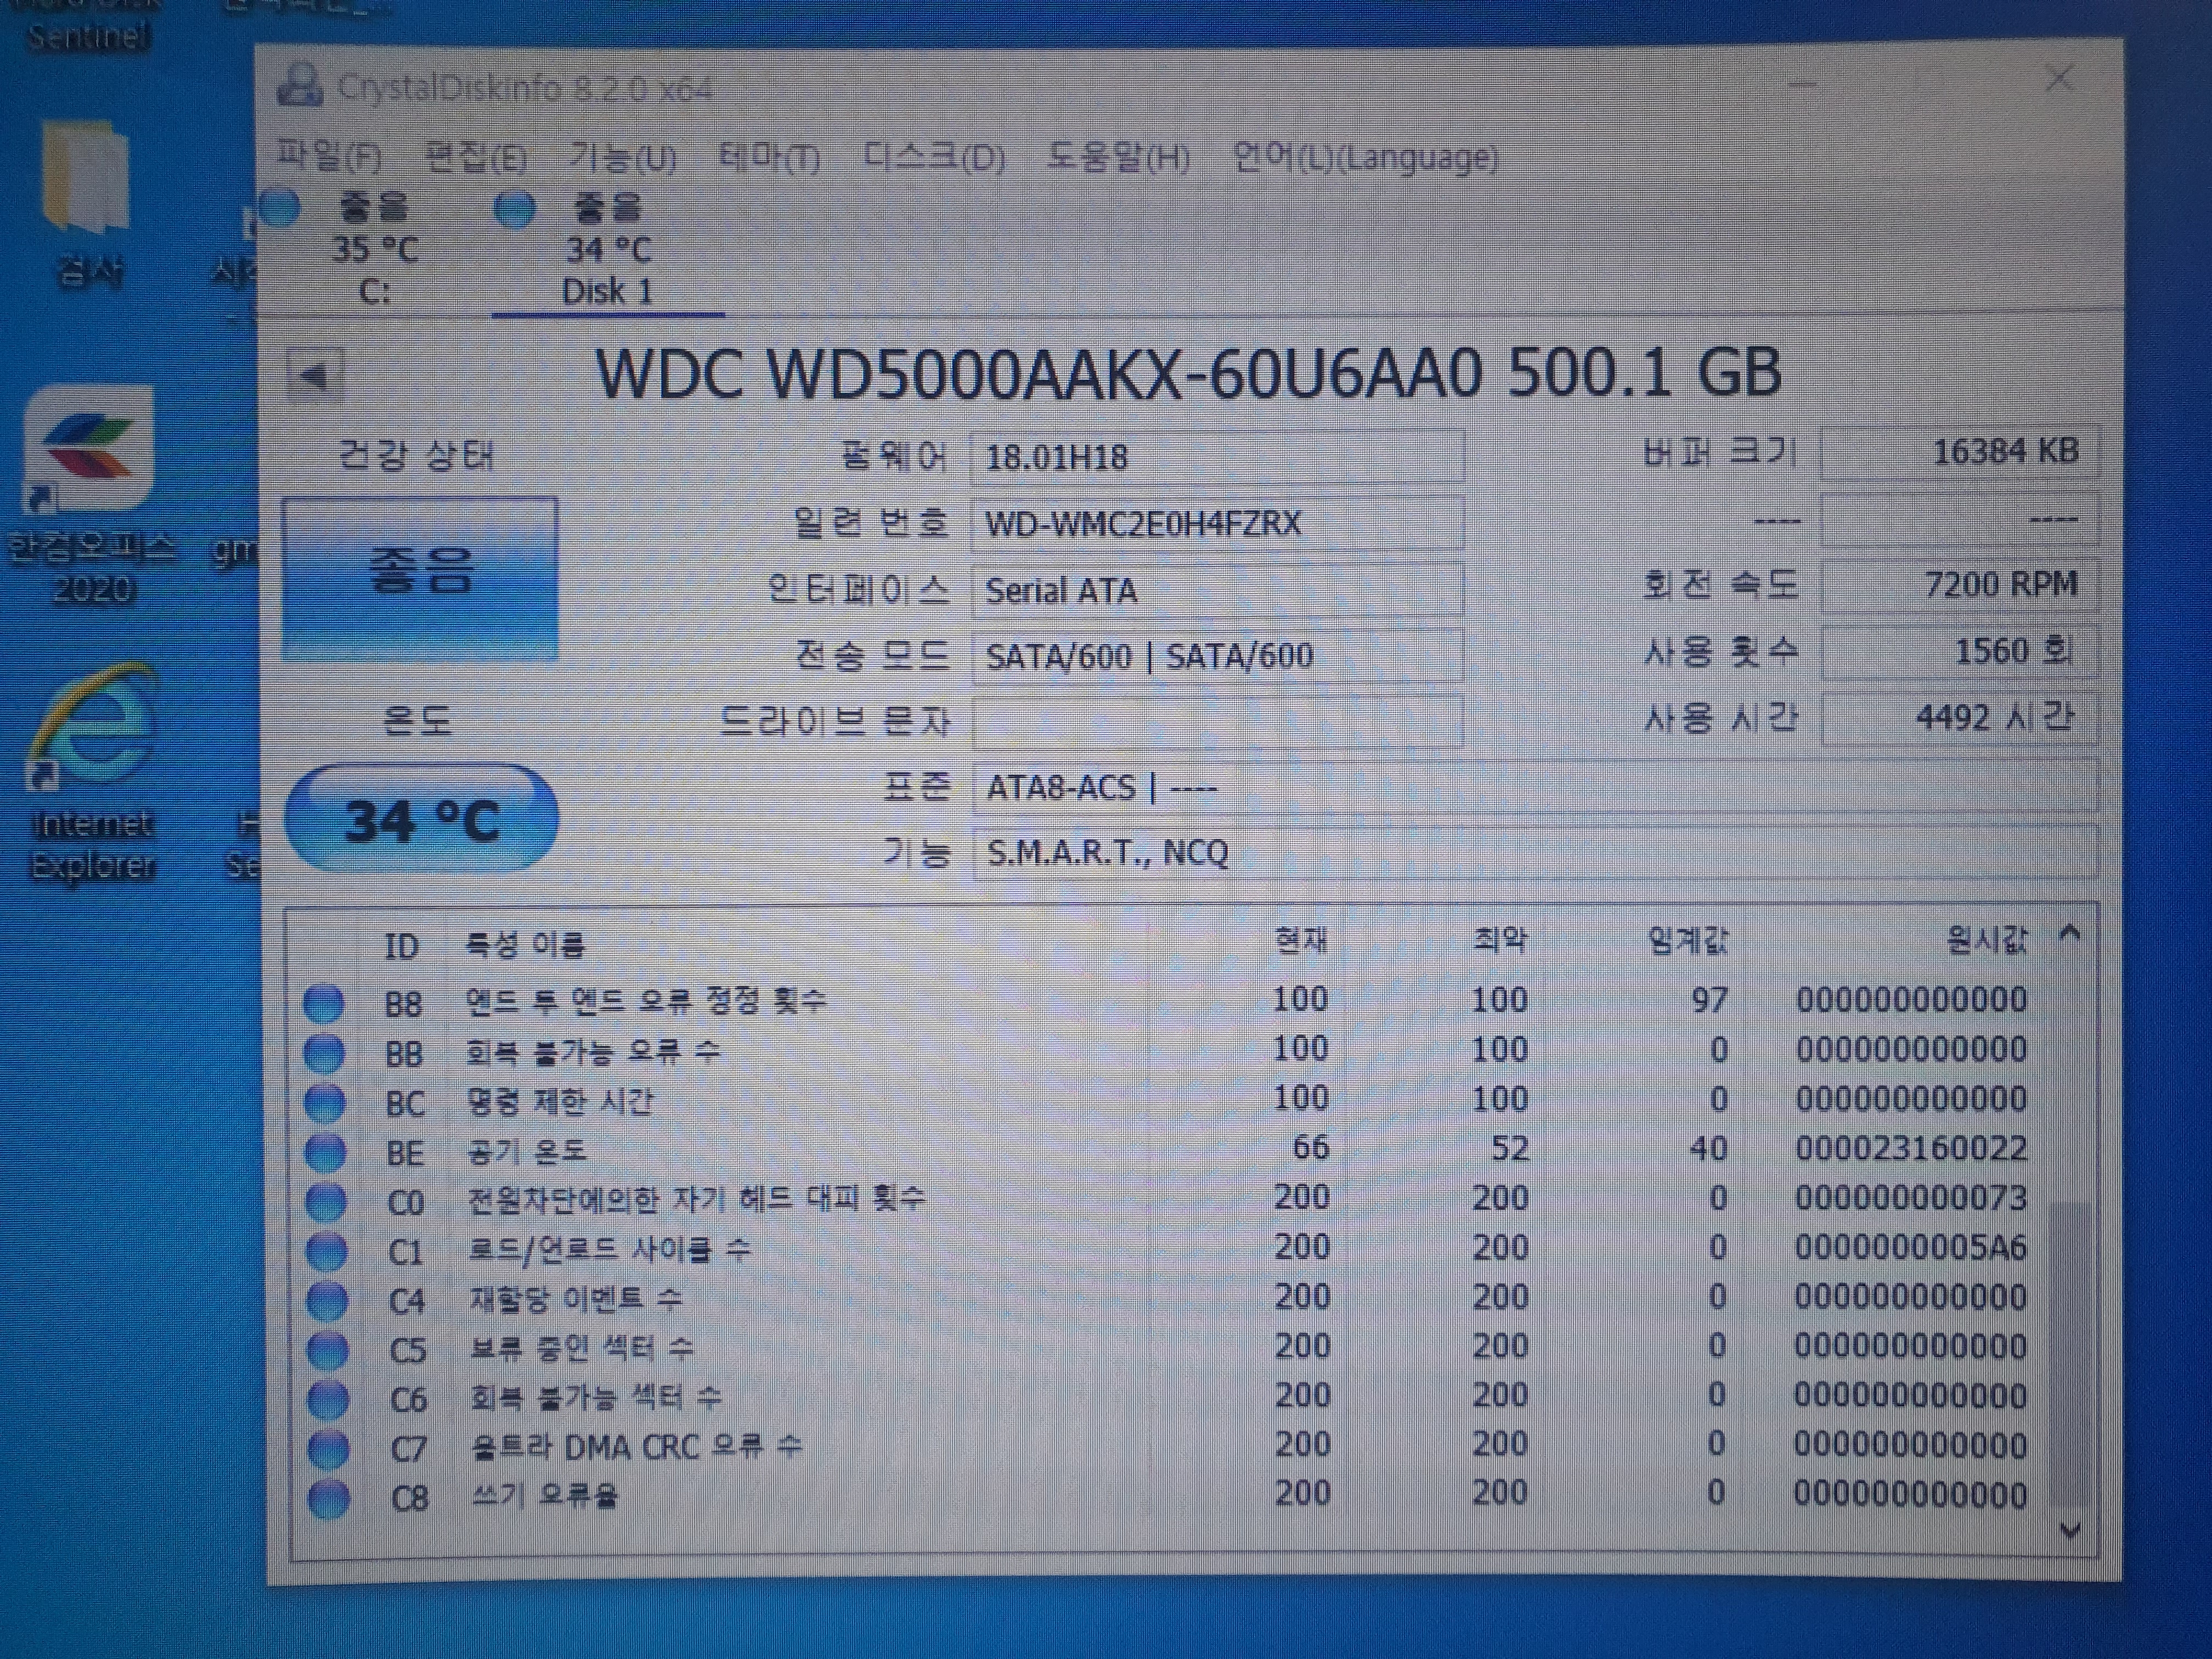
Task: Open the 디스크(D) menu
Action: 934,158
